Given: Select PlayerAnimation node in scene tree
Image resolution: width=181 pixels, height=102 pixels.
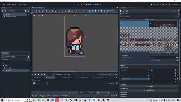Looking at the screenshot, I should tap(11, 17).
